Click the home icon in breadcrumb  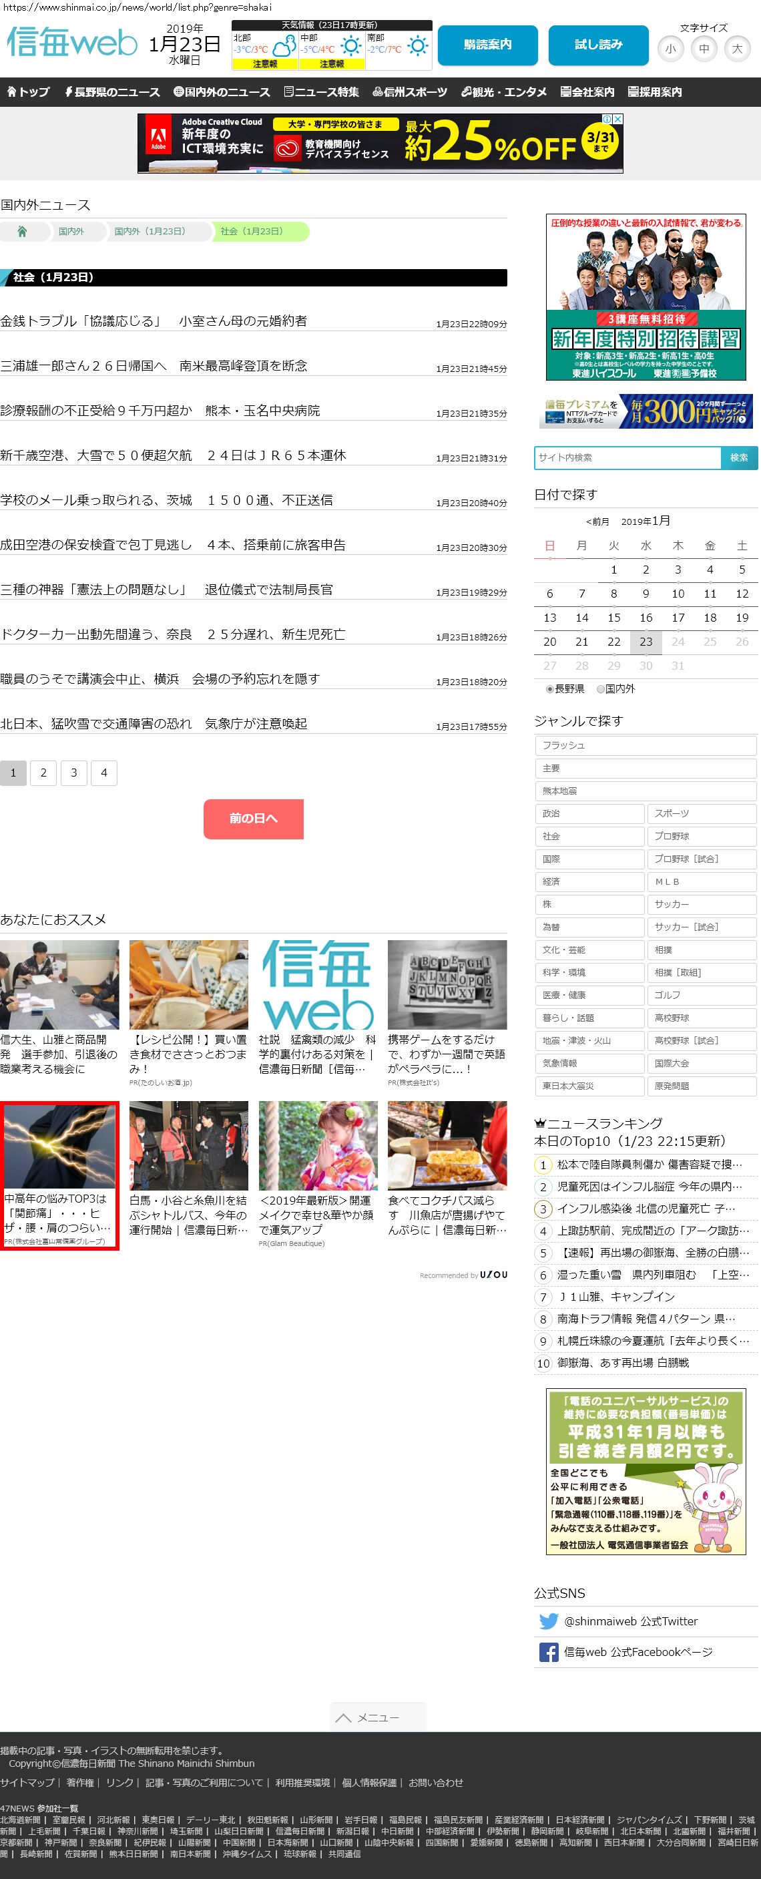[22, 231]
